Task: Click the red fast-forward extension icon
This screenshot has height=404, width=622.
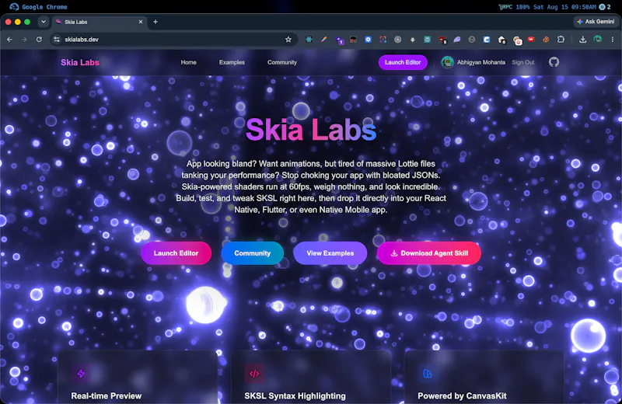Action: pos(531,40)
